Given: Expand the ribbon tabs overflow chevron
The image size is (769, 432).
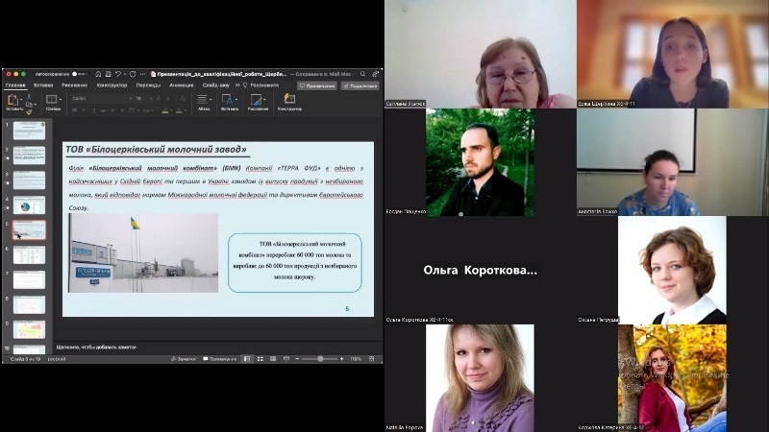Looking at the screenshot, I should pos(237,85).
